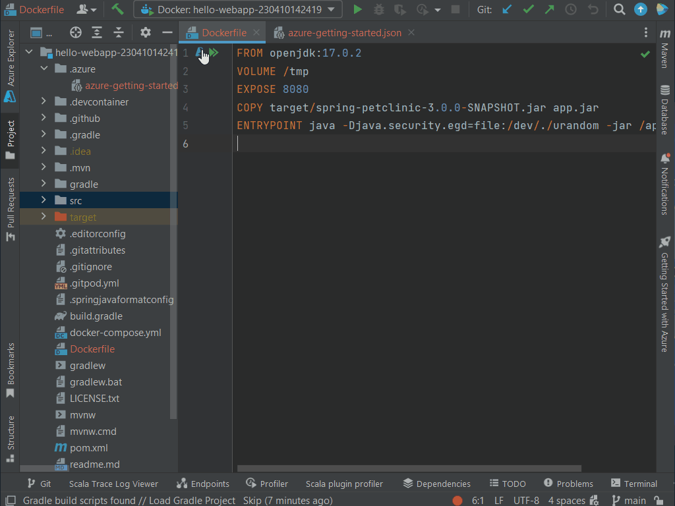Screen dimensions: 675x506
Task: Open the Project view selector dropdown
Action: [x=42, y=33]
